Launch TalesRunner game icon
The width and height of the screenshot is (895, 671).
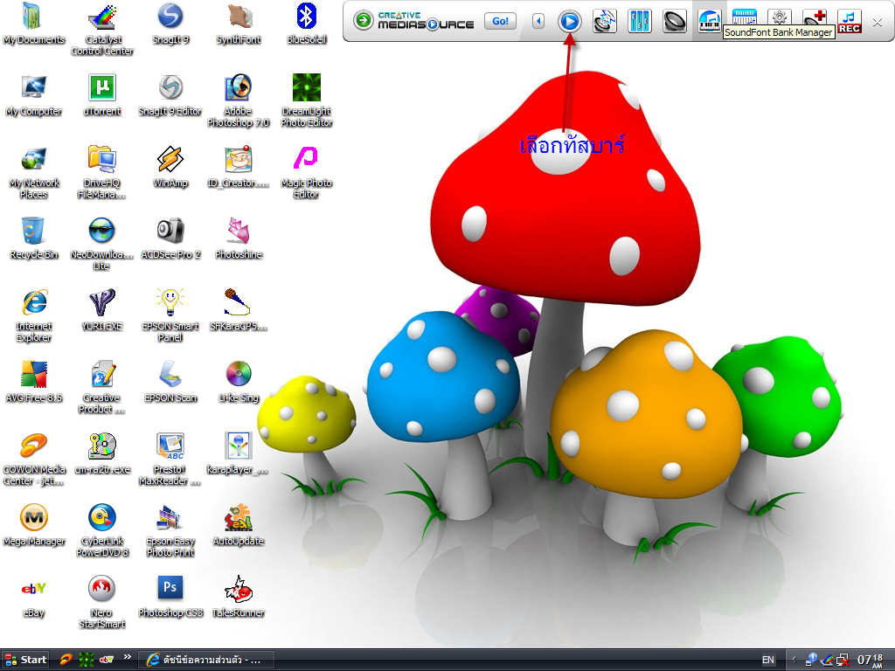pos(238,597)
